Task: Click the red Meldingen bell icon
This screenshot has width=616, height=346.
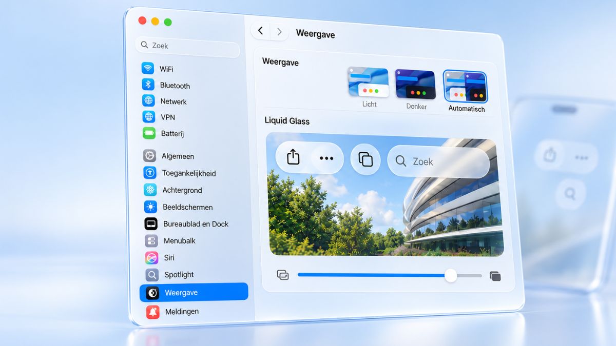Action: pos(152,311)
